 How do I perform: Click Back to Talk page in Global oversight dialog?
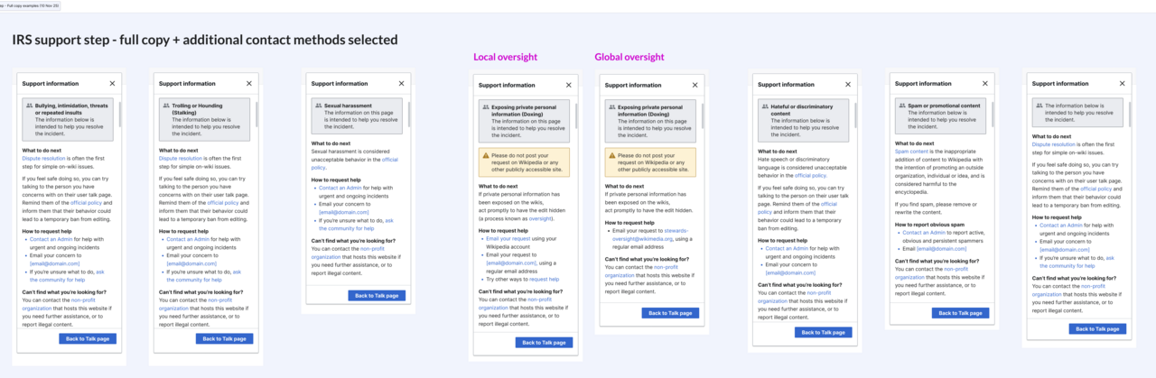(670, 313)
